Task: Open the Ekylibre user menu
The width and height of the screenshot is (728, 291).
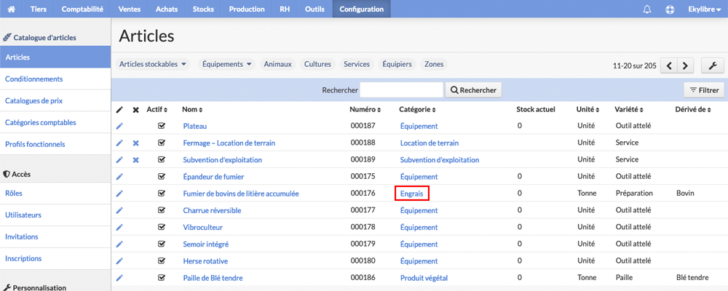Action: 704,9
